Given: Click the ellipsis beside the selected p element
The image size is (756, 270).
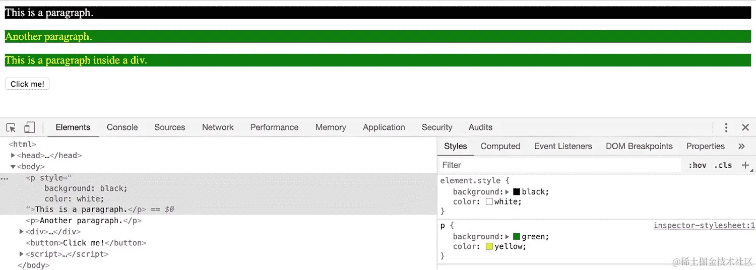Looking at the screenshot, I should coord(4,178).
